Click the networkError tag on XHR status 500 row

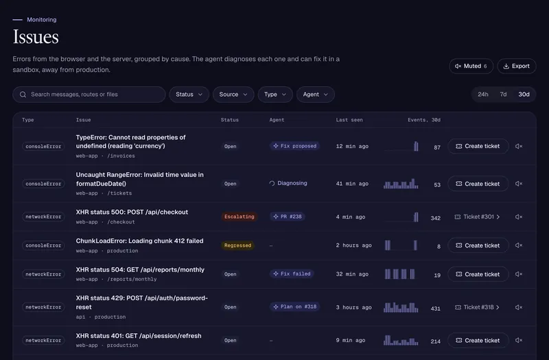coord(43,217)
